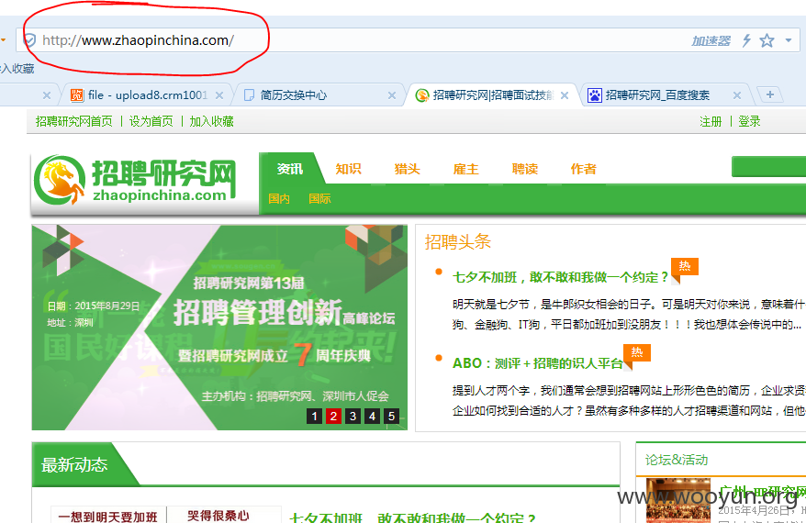Click the 简历交换中心 tab page icon
Image resolution: width=806 pixels, height=523 pixels.
click(x=249, y=95)
